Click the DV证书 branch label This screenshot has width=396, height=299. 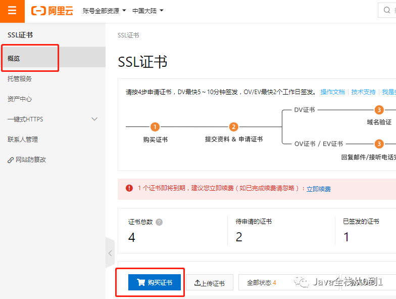(305, 110)
